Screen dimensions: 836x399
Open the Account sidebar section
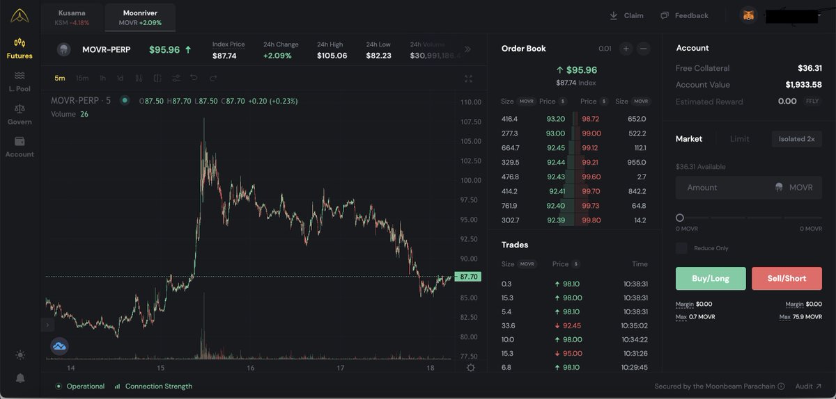click(20, 147)
